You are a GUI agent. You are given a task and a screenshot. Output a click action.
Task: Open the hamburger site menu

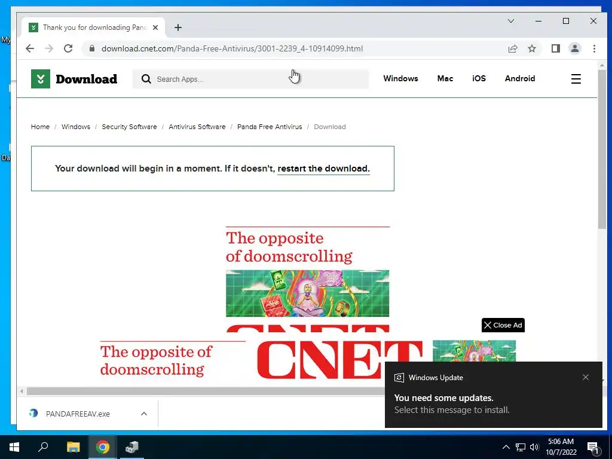(576, 79)
